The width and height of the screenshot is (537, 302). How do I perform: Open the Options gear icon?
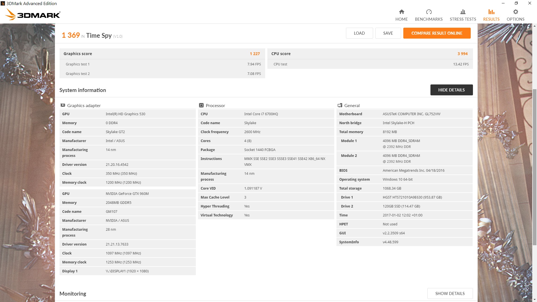[x=515, y=12]
